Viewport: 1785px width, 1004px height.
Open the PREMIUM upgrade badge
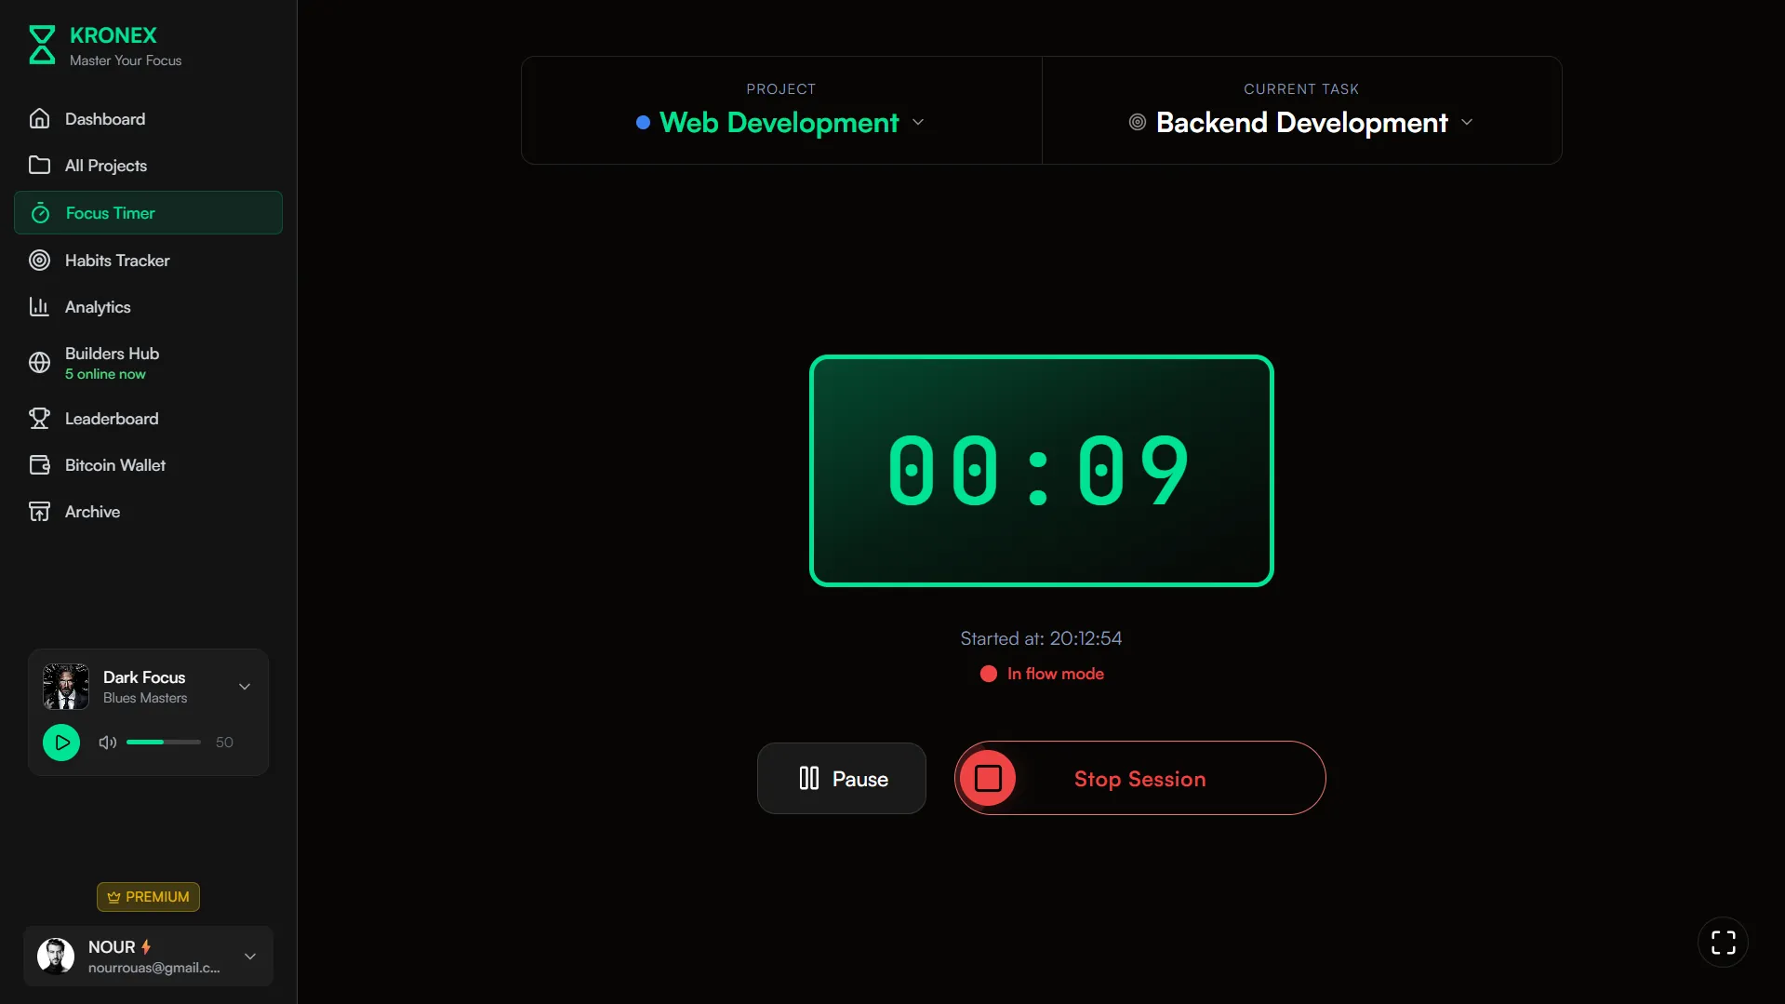point(147,896)
